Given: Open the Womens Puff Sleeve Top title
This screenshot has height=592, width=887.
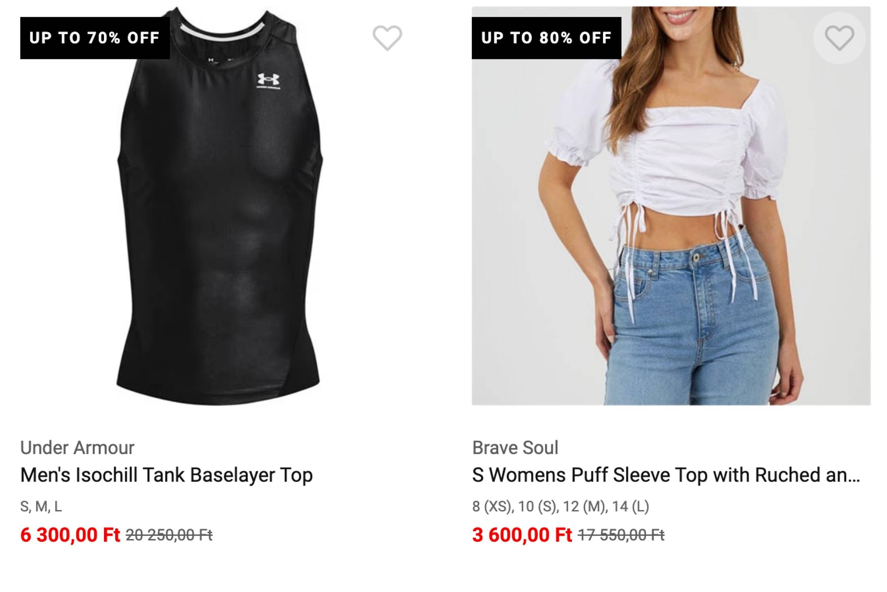Looking at the screenshot, I should point(665,475).
